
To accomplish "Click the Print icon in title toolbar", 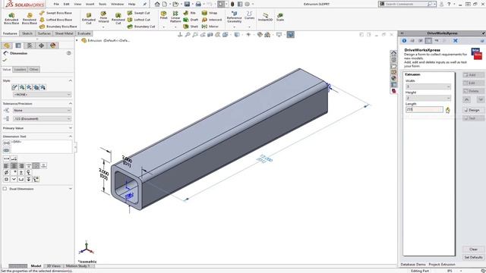I will click(x=198, y=4).
